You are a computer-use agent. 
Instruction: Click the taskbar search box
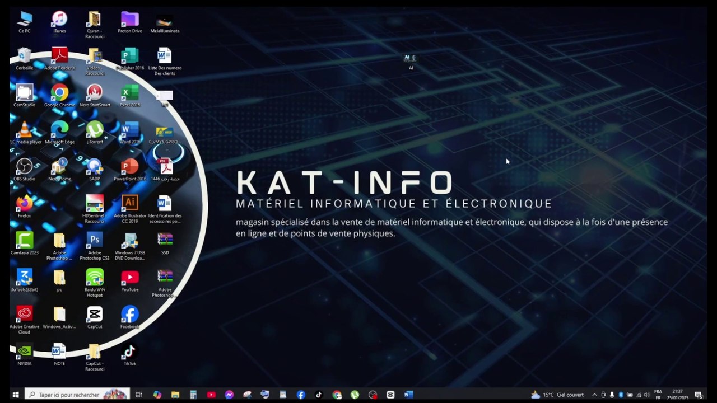pos(77,395)
